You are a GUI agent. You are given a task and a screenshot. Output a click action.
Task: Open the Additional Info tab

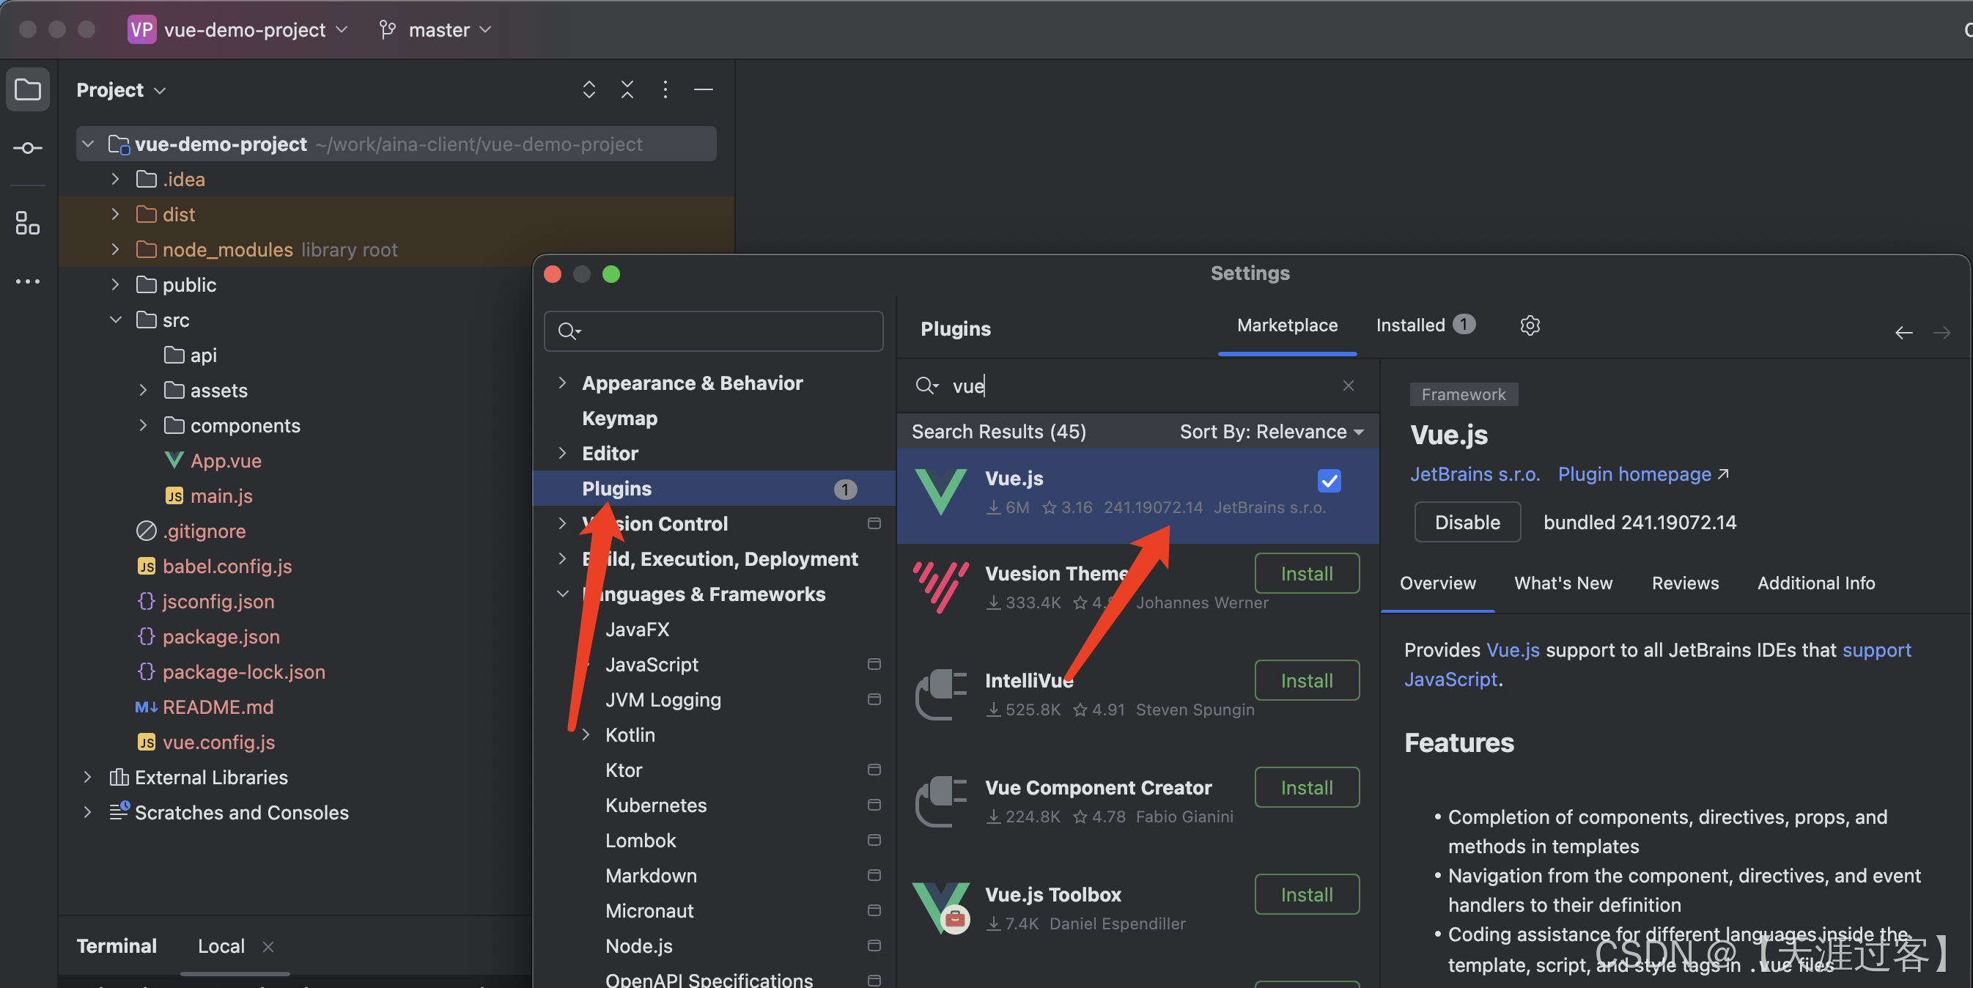(1815, 583)
